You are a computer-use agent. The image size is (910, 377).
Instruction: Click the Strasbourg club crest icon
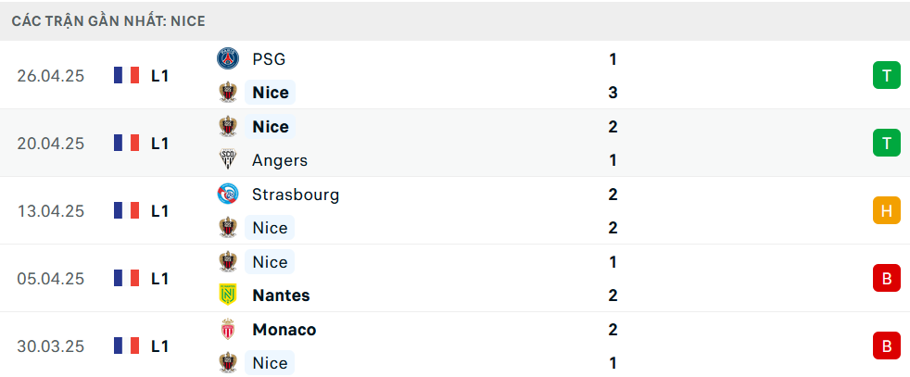[x=228, y=194]
